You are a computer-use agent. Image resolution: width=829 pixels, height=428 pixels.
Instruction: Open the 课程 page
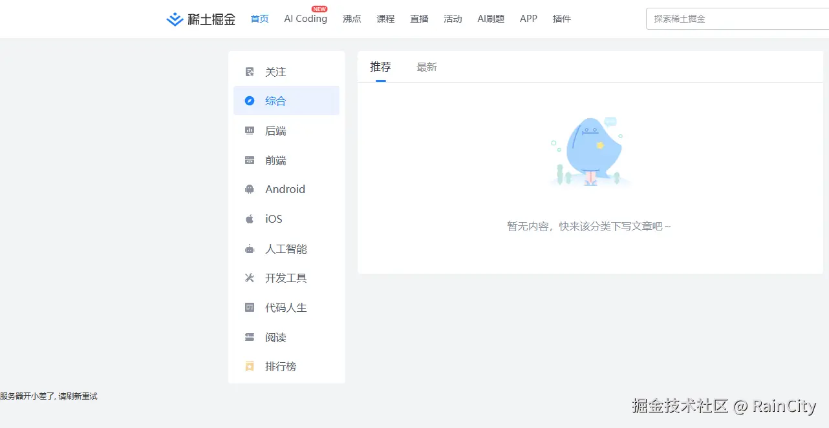[x=385, y=19]
